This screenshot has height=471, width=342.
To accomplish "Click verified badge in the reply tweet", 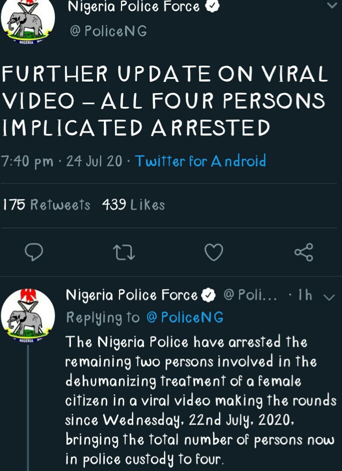I will pyautogui.click(x=208, y=295).
